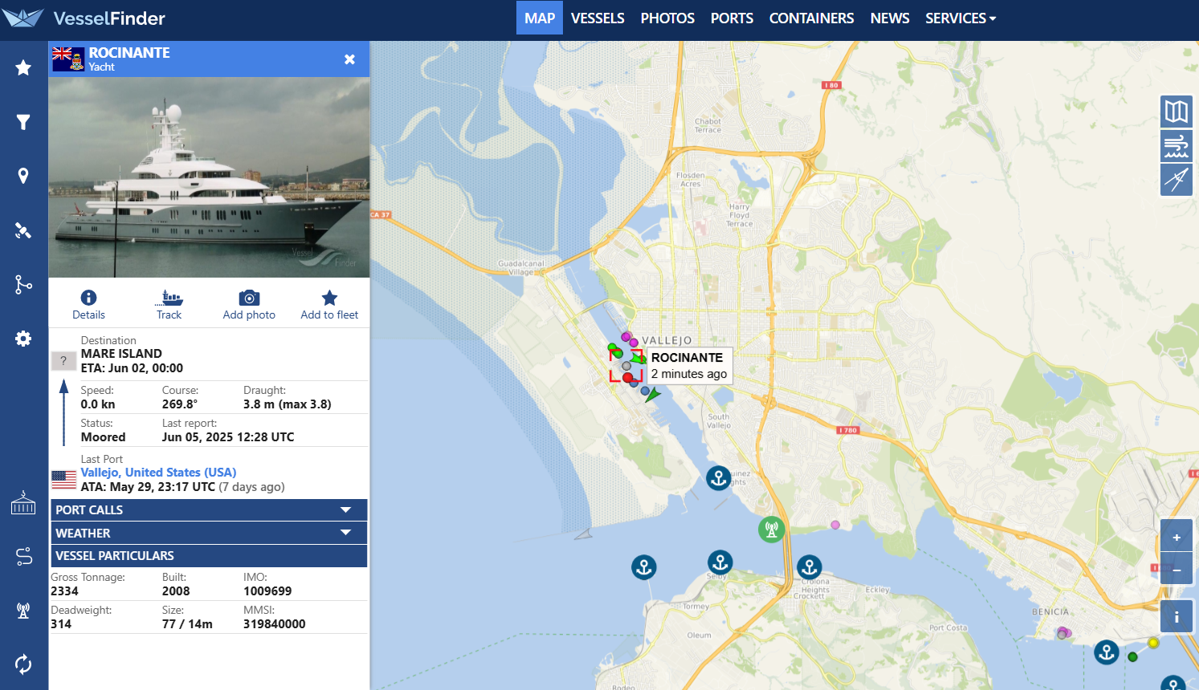Switch to the MAP tab
The width and height of the screenshot is (1199, 690).
coord(540,18)
